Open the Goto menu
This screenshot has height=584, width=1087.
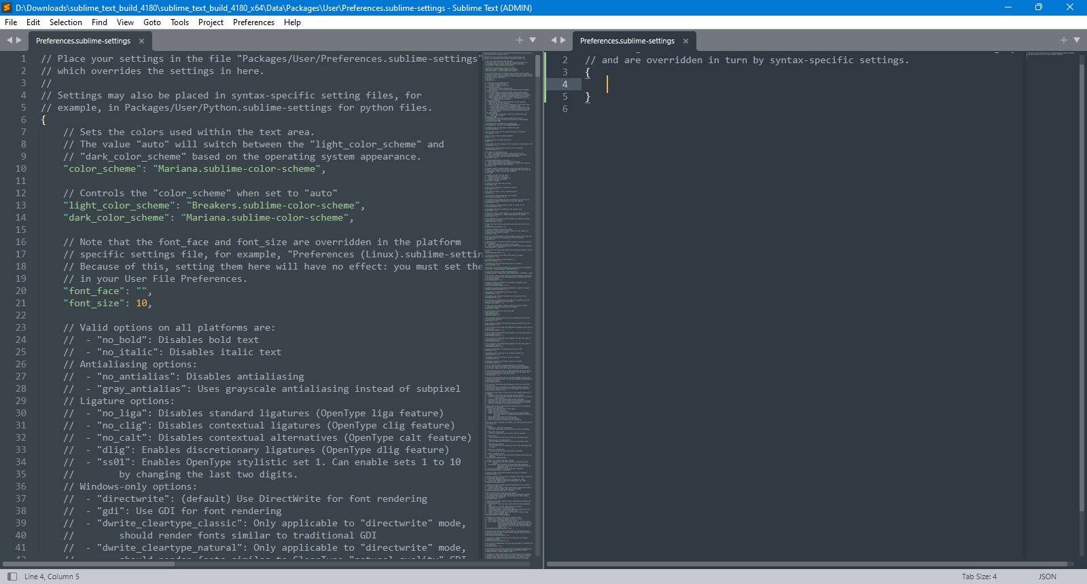pyautogui.click(x=152, y=22)
